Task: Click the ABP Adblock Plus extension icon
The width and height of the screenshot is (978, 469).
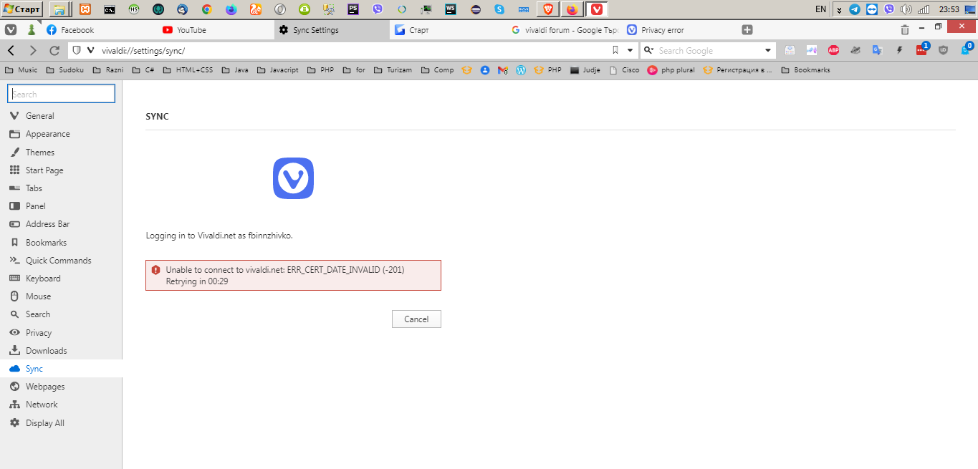Action: (x=833, y=50)
